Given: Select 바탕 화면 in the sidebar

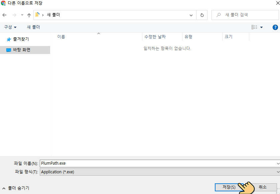Looking at the screenshot, I should pos(21,50).
